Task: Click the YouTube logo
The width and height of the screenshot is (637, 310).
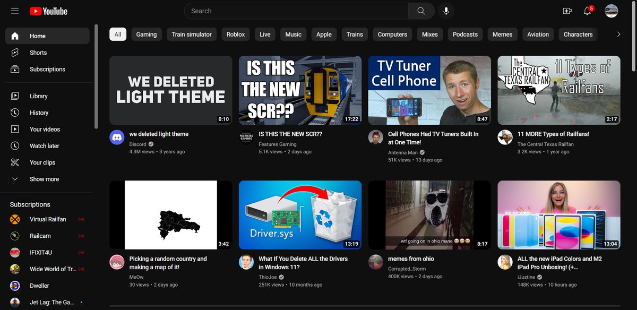Action: point(48,11)
